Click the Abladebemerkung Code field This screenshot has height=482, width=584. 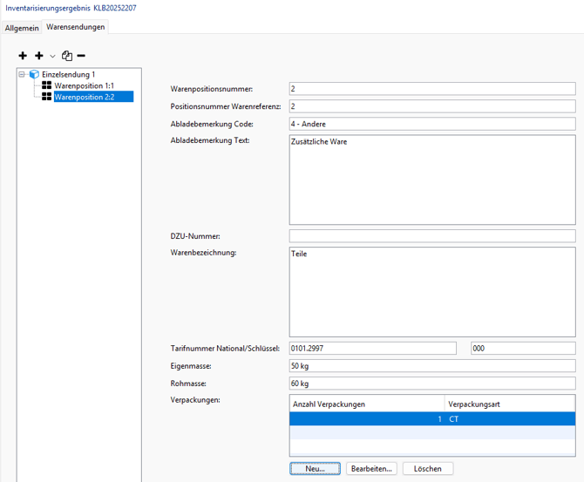[432, 124]
